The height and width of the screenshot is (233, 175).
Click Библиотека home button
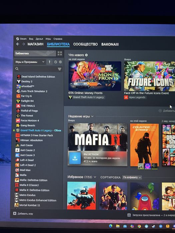pos(35,54)
